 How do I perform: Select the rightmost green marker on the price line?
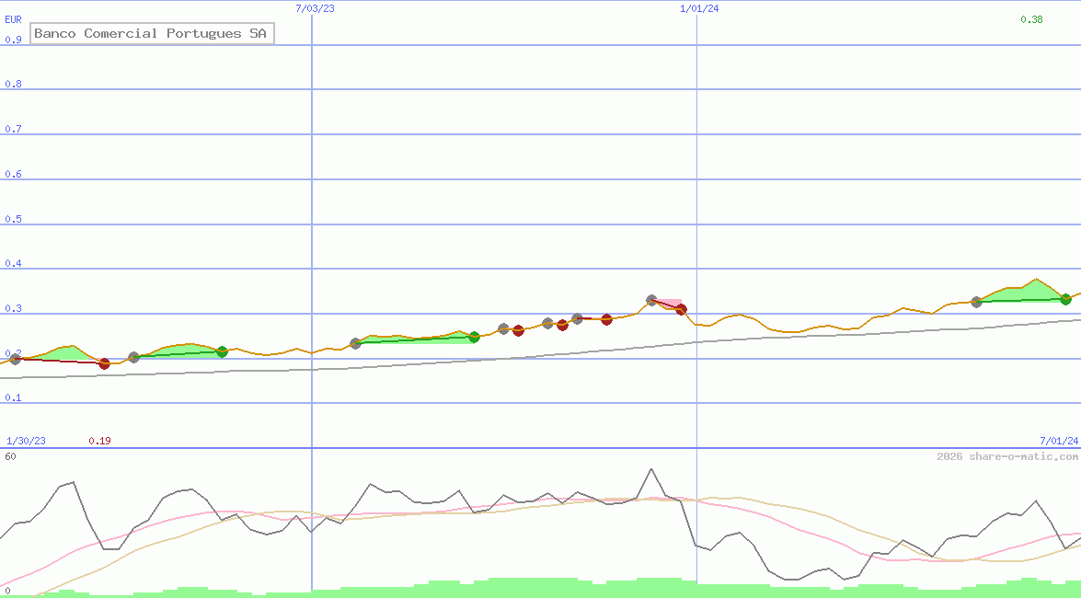point(1065,299)
